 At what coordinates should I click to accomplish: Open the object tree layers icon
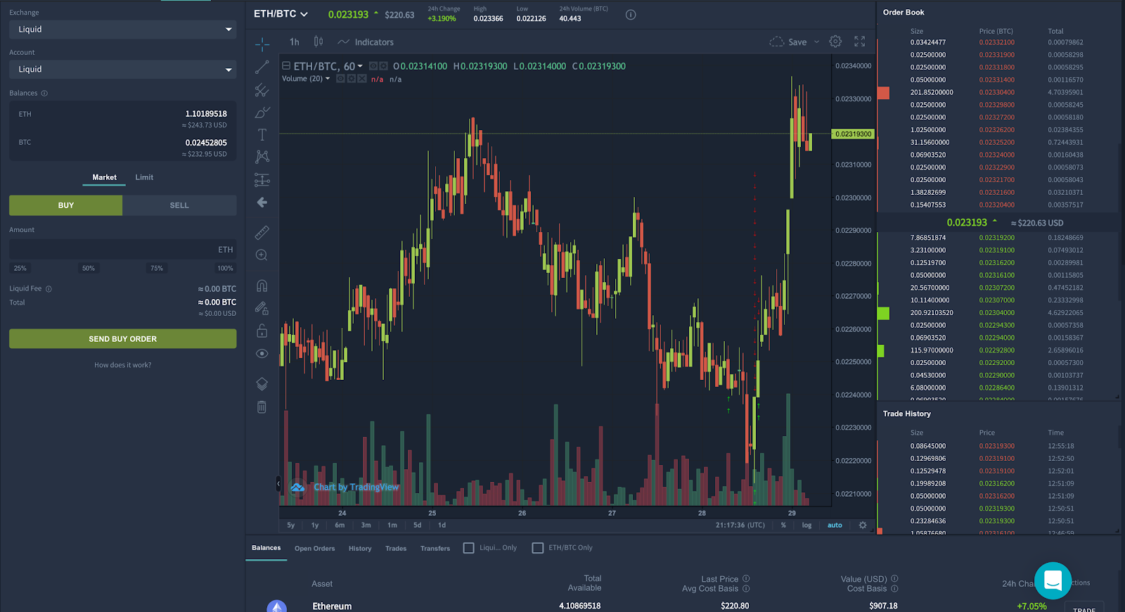click(262, 383)
